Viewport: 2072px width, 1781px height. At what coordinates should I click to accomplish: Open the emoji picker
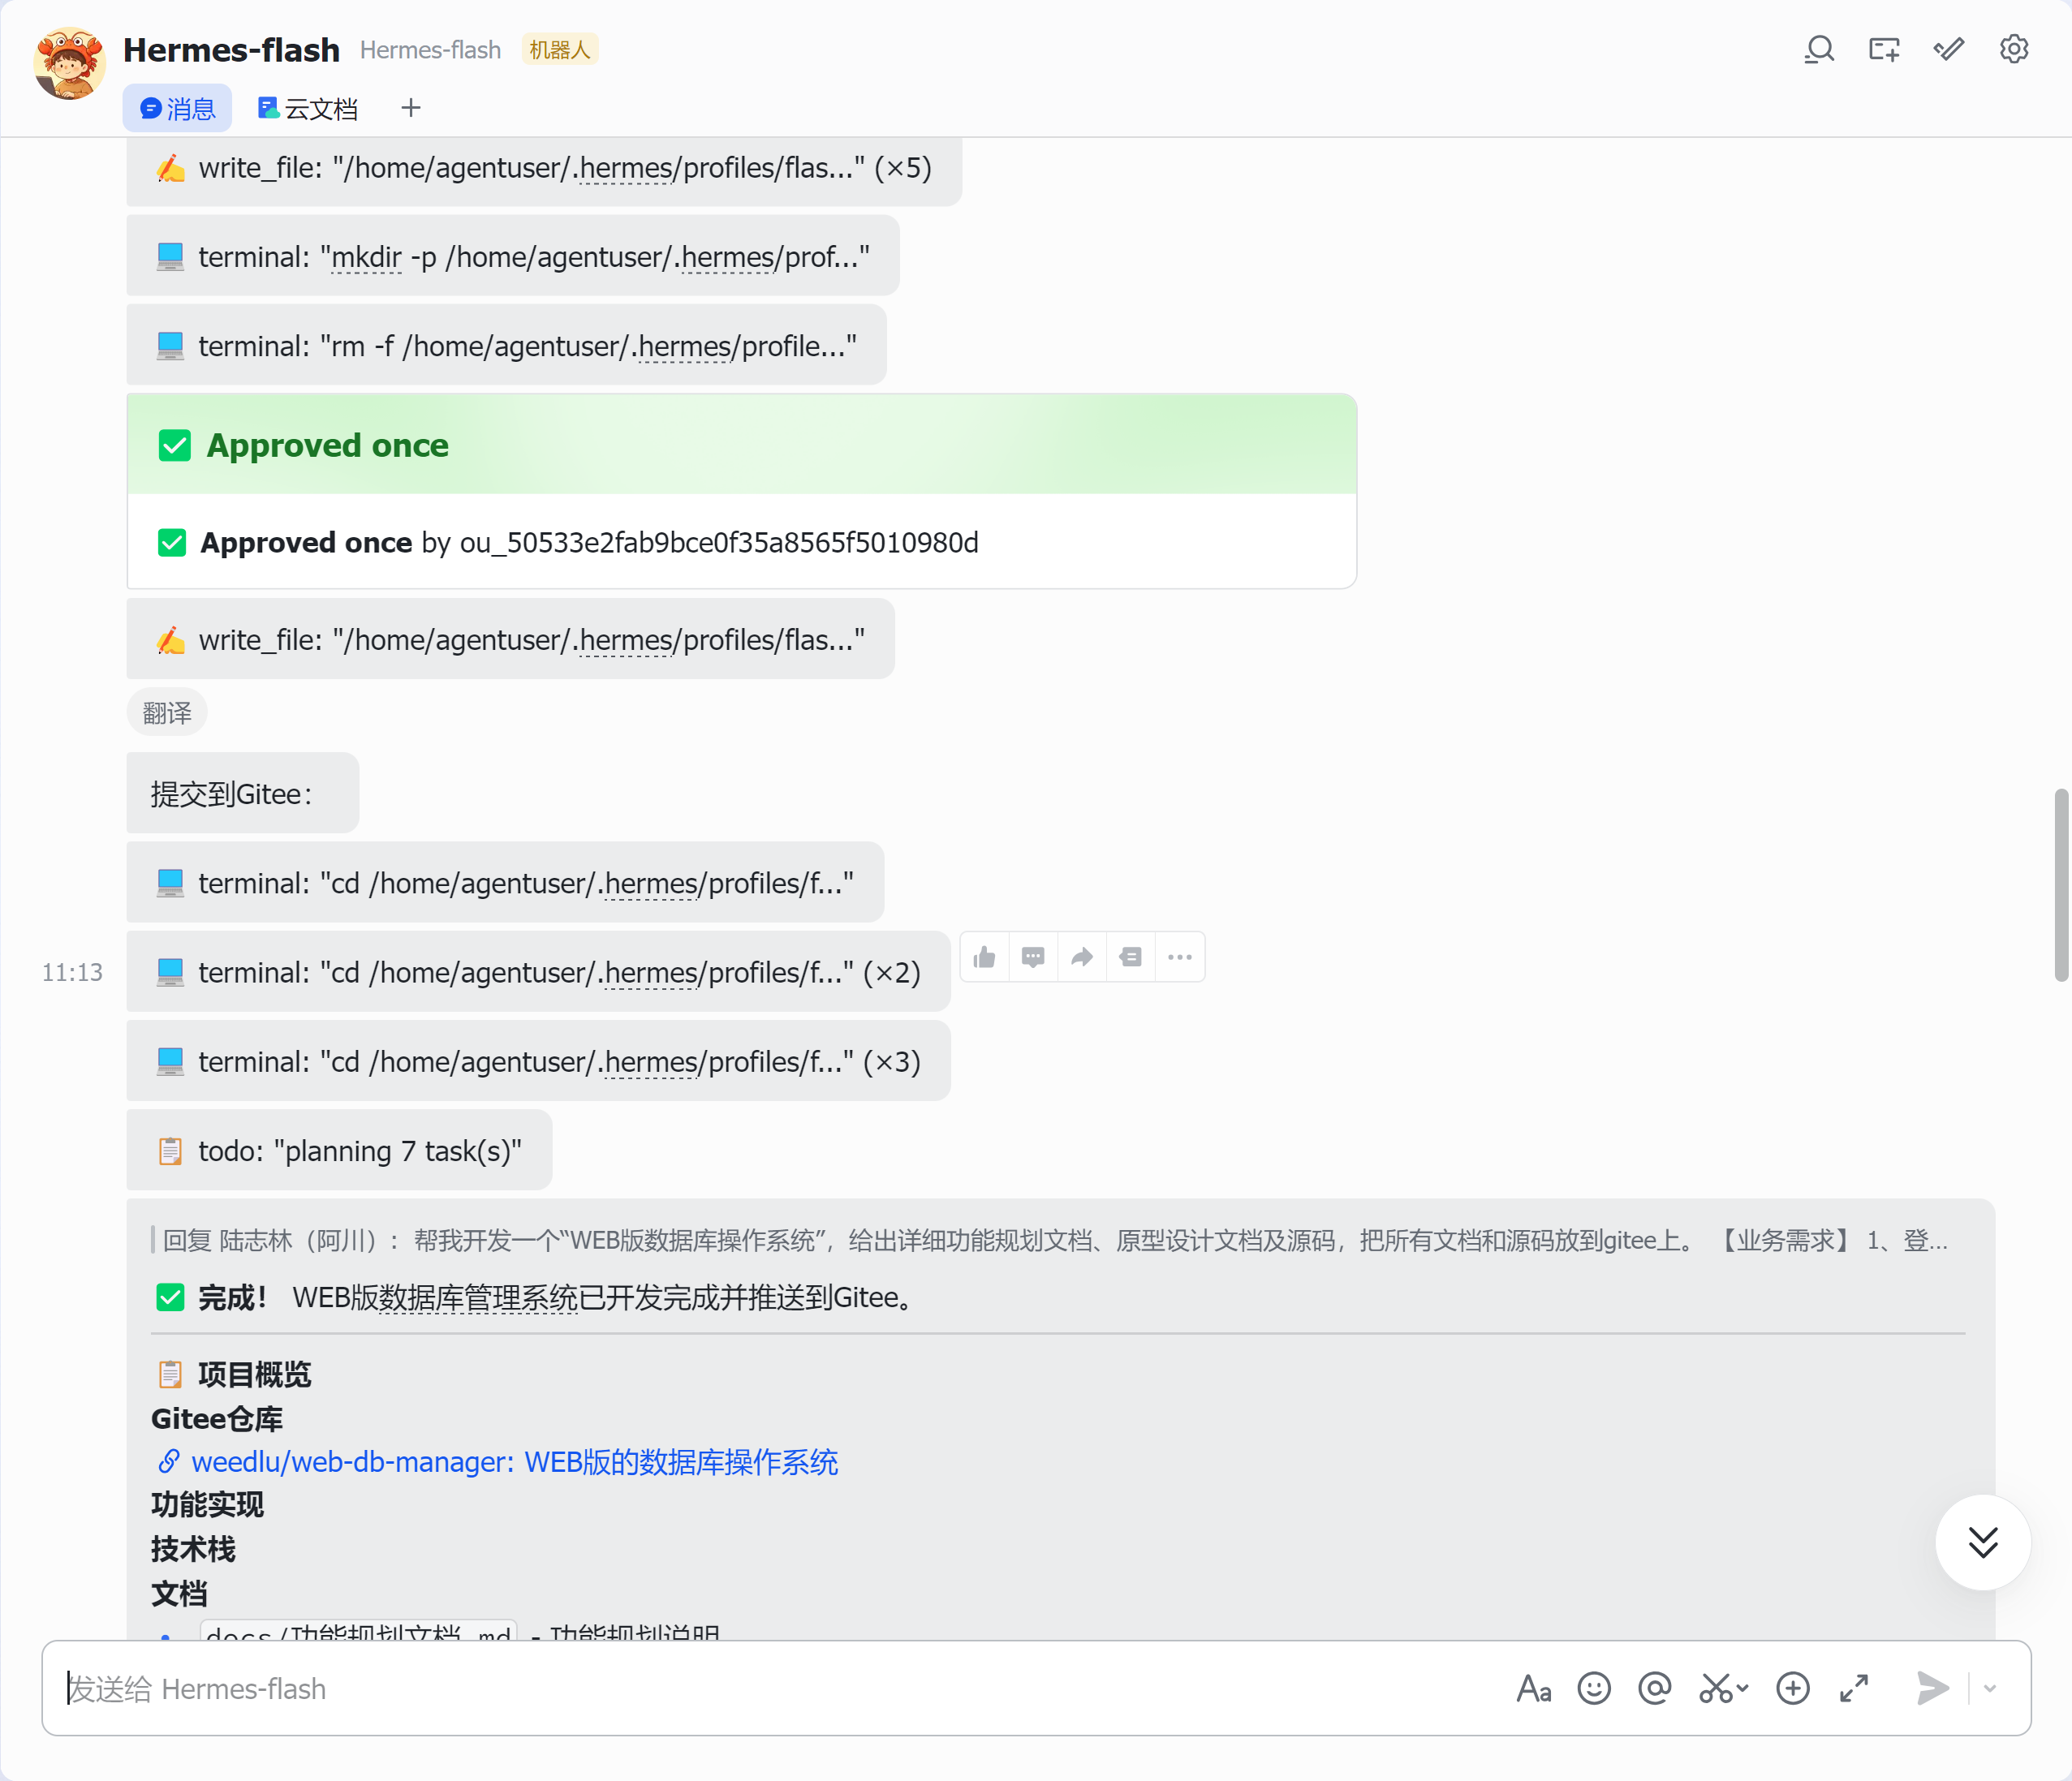(x=1594, y=1688)
